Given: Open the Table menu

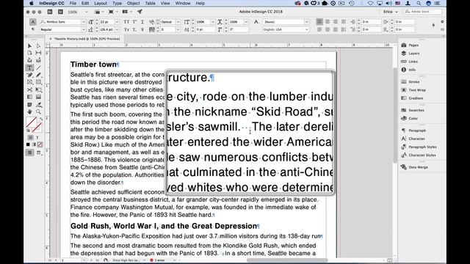Looking at the screenshot, I should tap(150, 3).
